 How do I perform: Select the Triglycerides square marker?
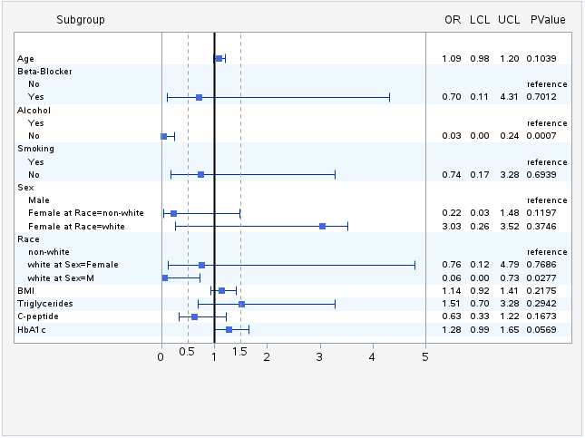[241, 304]
